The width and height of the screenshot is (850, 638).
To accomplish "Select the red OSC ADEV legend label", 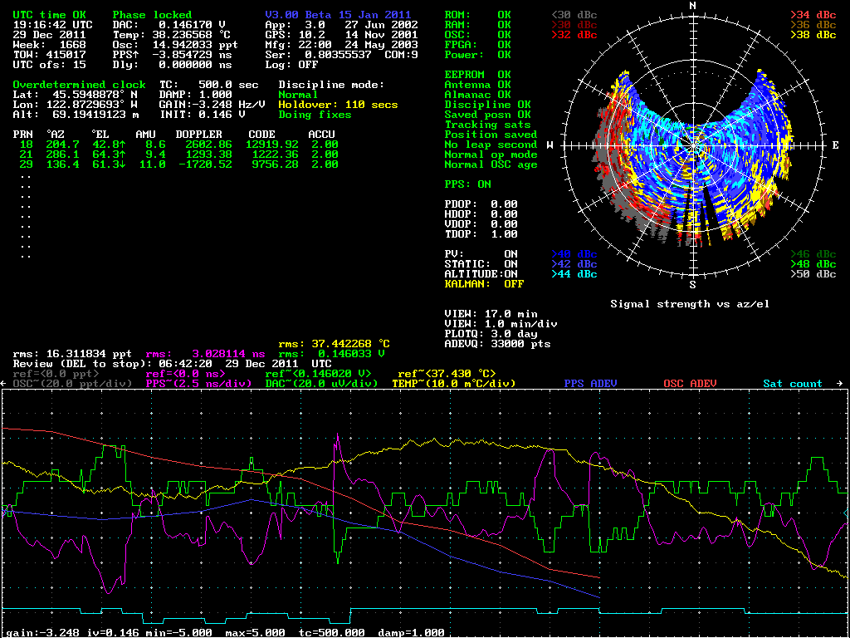I will point(690,384).
